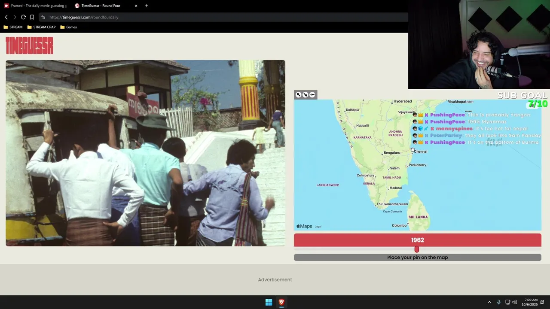The width and height of the screenshot is (550, 309).
Task: Show hidden system tray icons
Action: click(489, 302)
